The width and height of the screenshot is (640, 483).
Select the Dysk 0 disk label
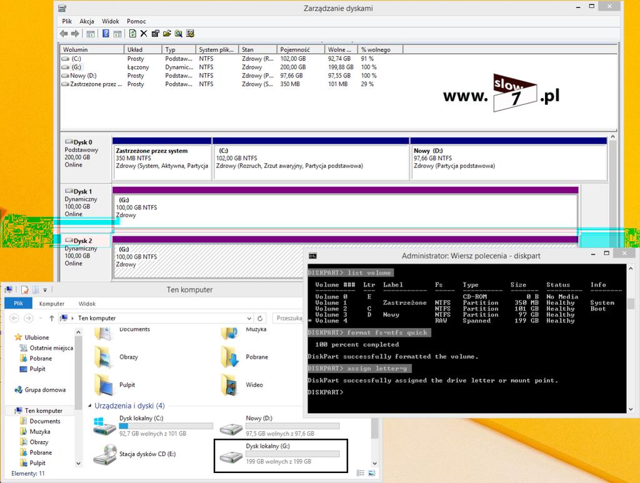(86, 159)
